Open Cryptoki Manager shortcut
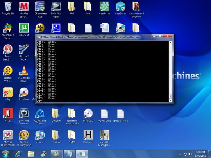 104,138
